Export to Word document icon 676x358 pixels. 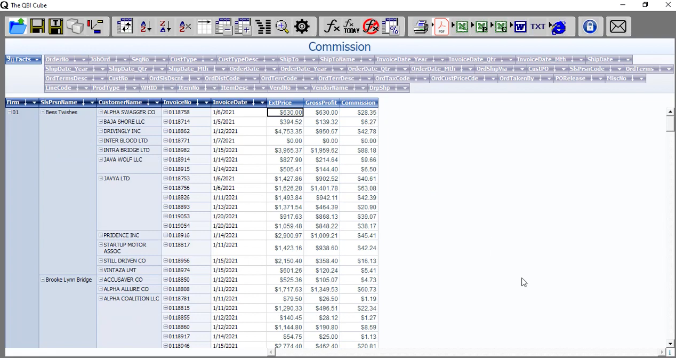tap(520, 26)
